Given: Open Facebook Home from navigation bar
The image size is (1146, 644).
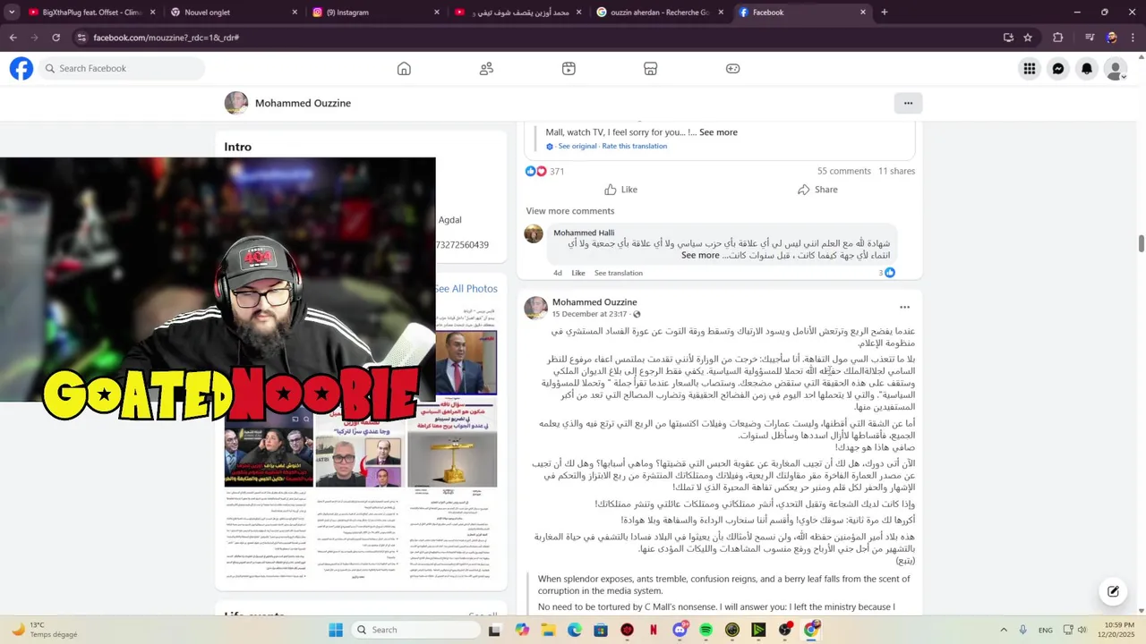Looking at the screenshot, I should click(x=404, y=69).
